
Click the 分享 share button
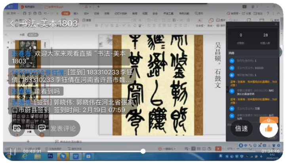246,13
